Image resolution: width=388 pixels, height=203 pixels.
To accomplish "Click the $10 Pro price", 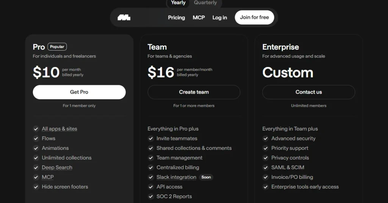I will click(x=46, y=72).
